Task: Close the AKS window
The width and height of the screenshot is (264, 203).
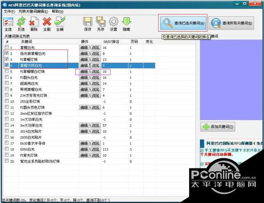Action: [x=255, y=4]
